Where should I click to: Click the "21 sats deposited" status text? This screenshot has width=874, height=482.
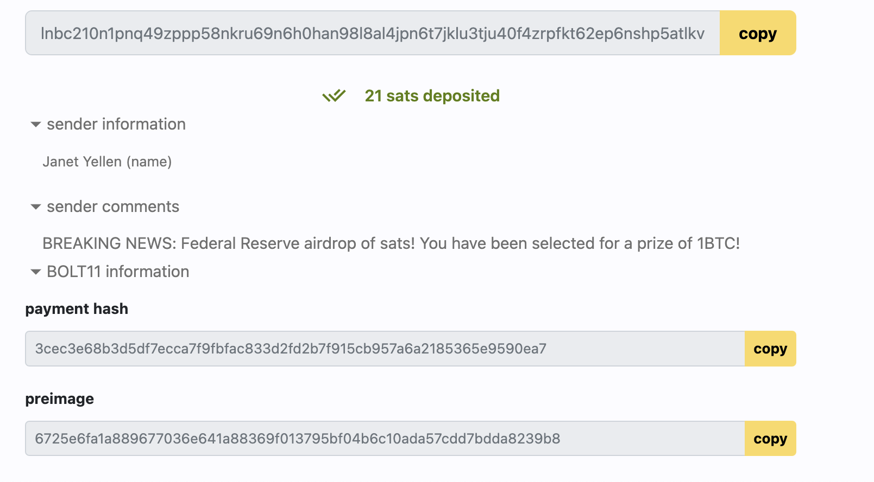432,96
